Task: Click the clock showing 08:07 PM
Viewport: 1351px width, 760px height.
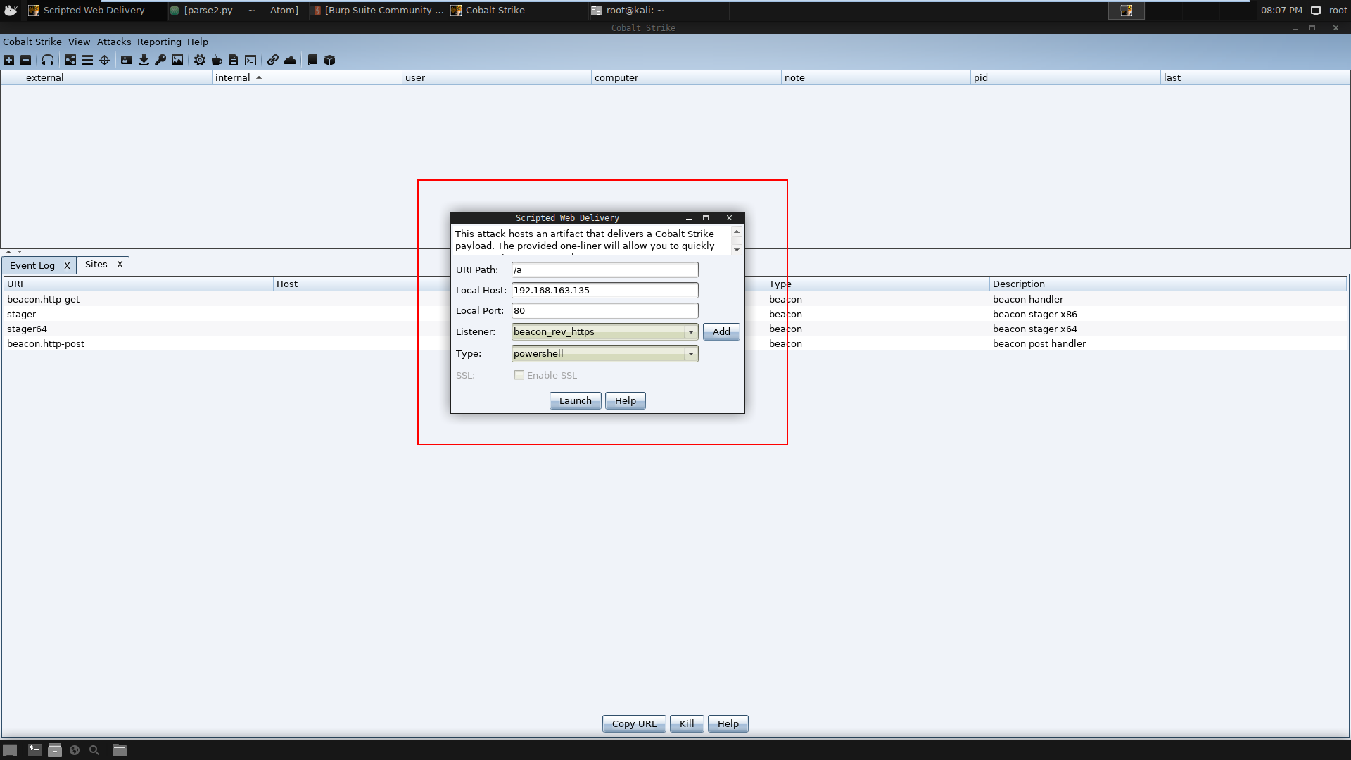Action: tap(1281, 11)
